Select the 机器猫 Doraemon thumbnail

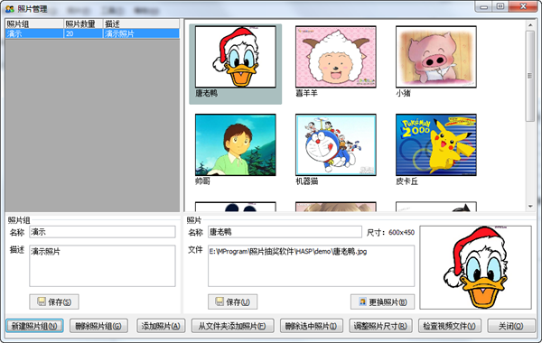pyautogui.click(x=336, y=145)
